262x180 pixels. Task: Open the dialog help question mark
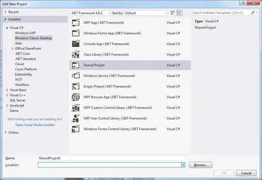pos(243,3)
